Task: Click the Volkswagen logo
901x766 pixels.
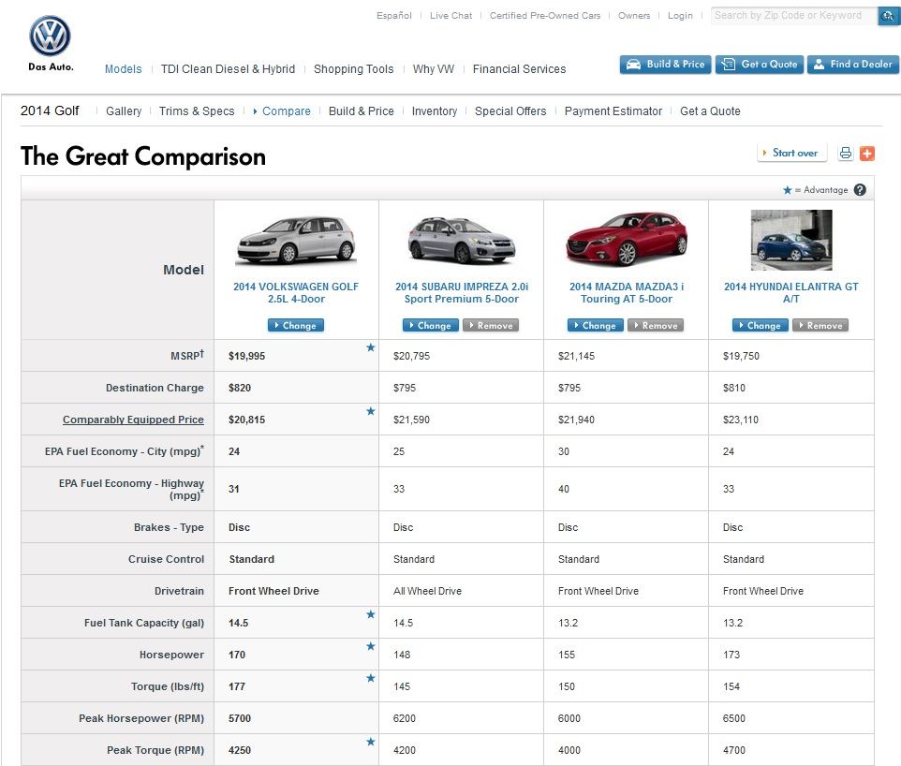Action: click(50, 36)
